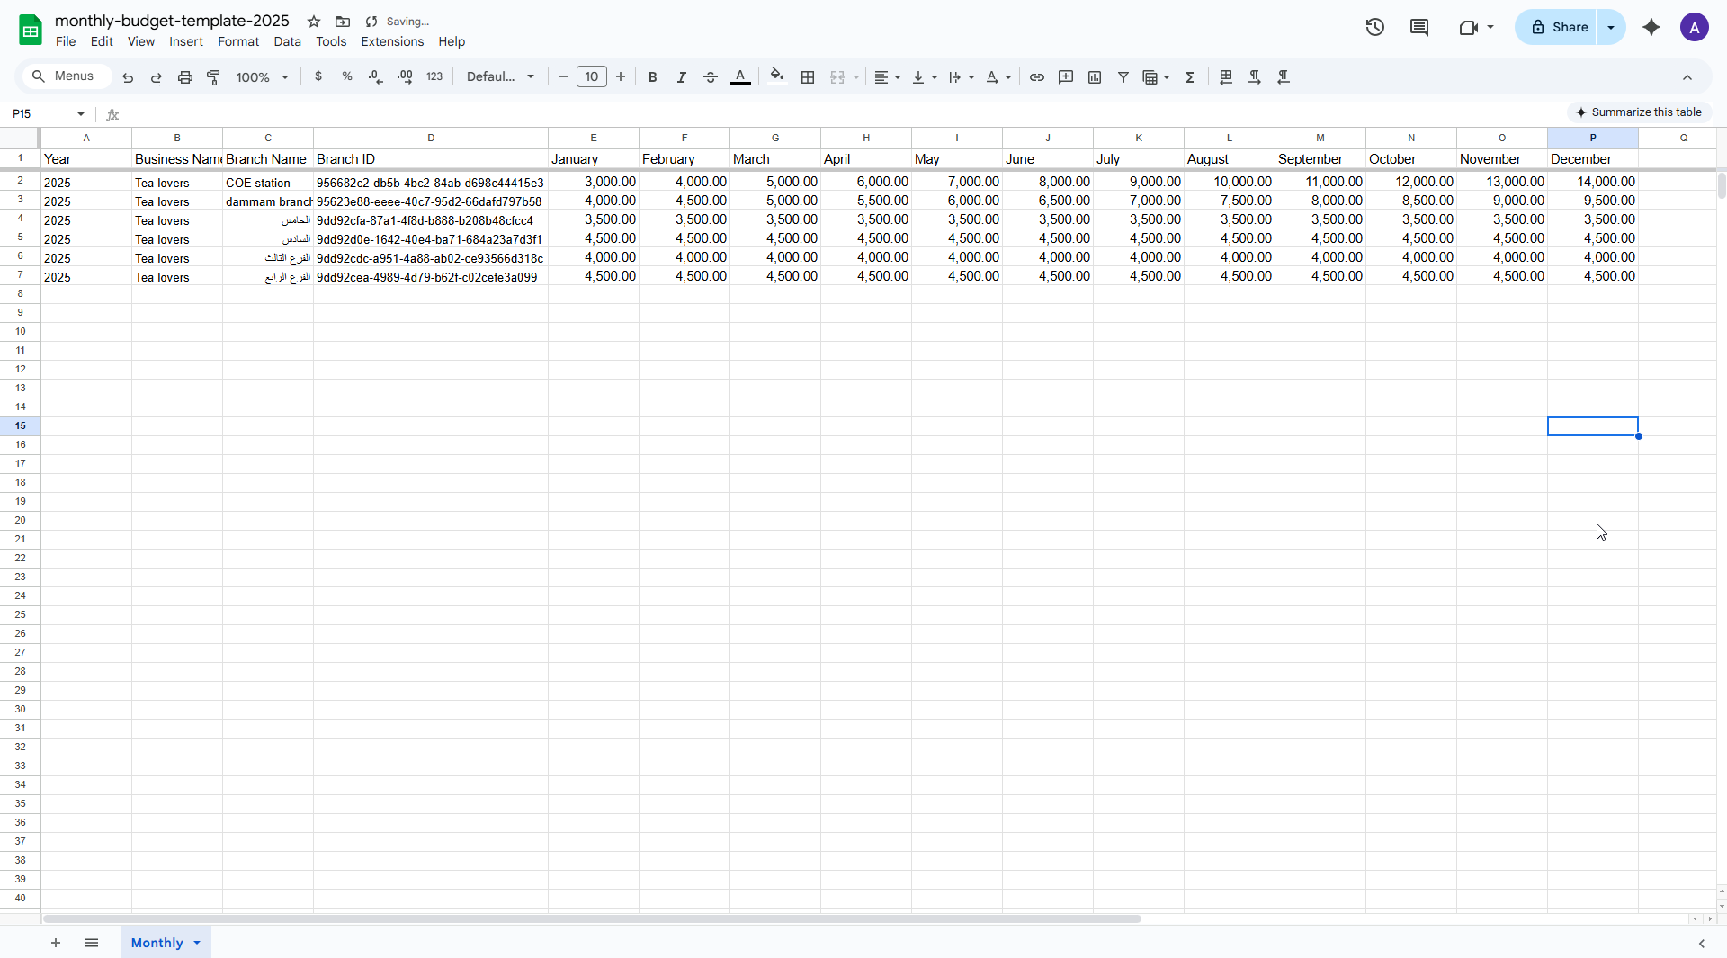Open the comments panel icon
Image resolution: width=1727 pixels, height=958 pixels.
1419,27
